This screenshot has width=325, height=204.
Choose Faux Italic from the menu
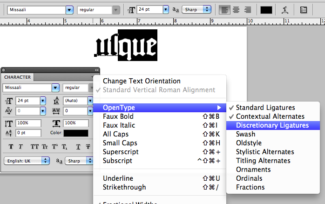click(x=119, y=125)
